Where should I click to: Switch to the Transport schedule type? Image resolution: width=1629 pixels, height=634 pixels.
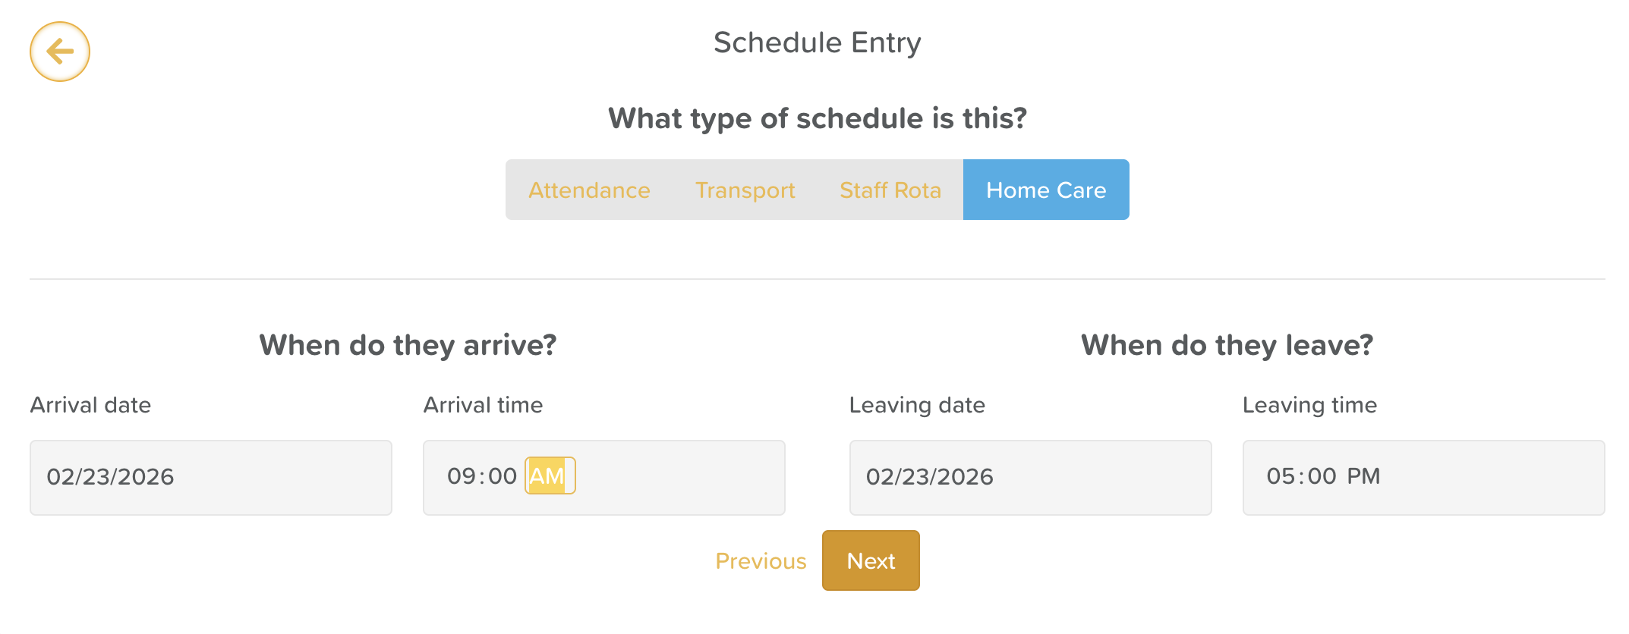[x=745, y=190]
